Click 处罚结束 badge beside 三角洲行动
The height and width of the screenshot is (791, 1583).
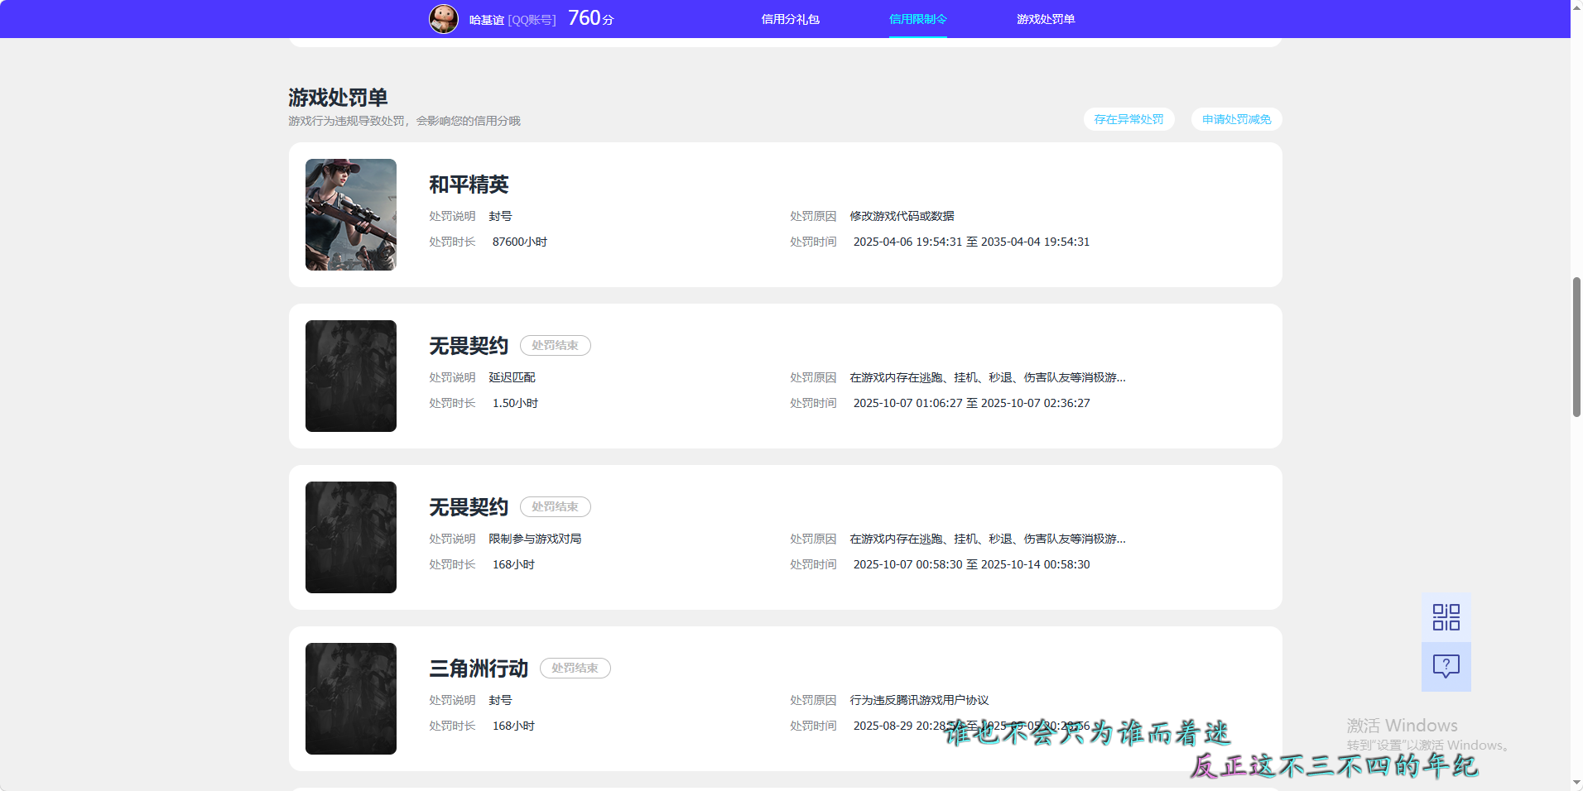tap(575, 669)
